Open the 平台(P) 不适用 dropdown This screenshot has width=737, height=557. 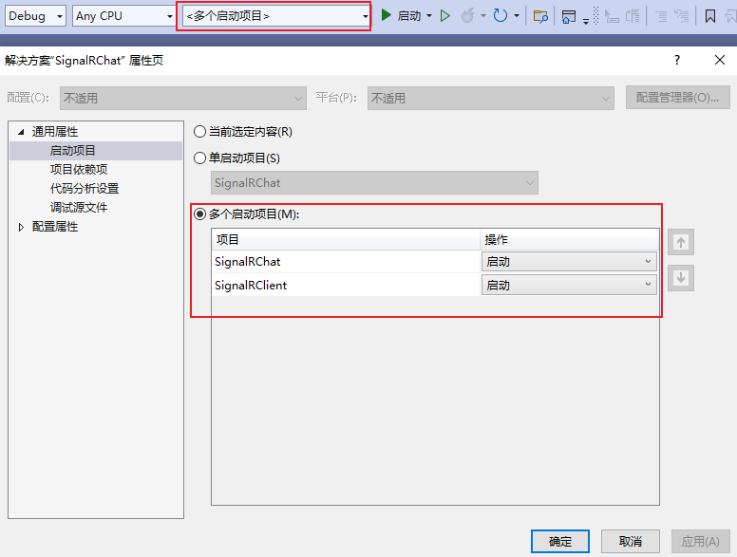coord(491,98)
